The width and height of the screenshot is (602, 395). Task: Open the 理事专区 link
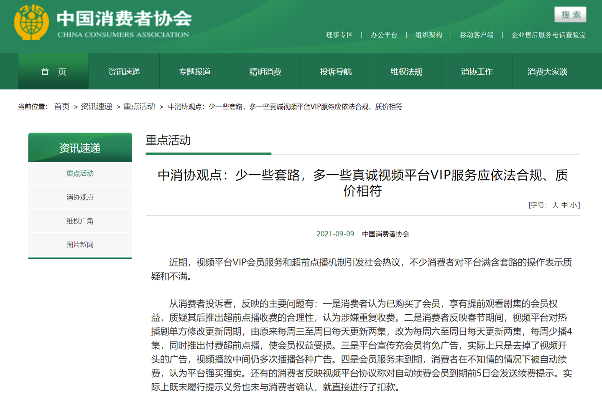tap(339, 35)
